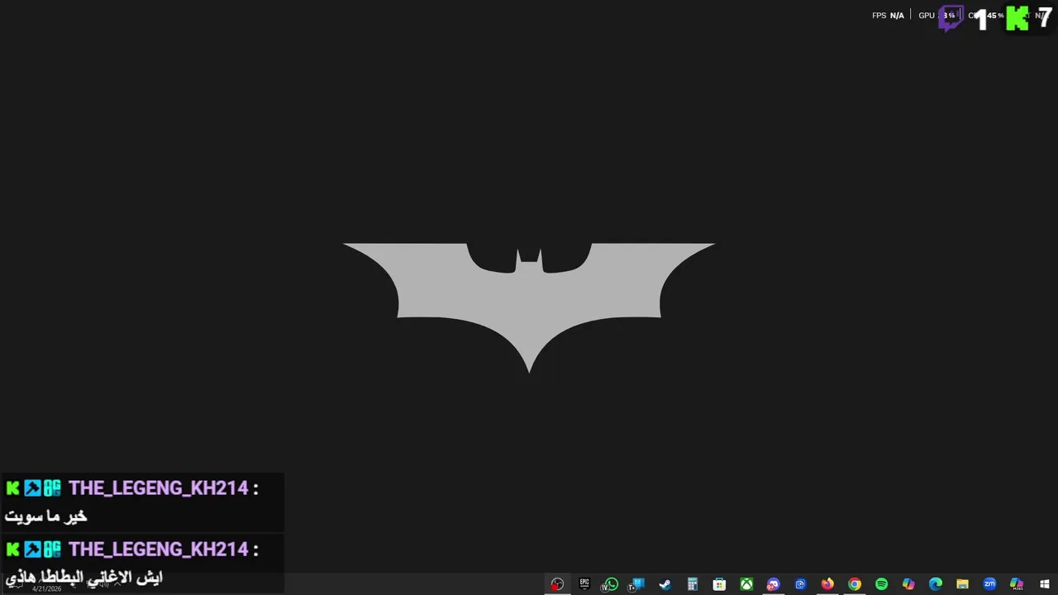
Task: Select the red-and-black round taskbar app
Action: (x=557, y=584)
